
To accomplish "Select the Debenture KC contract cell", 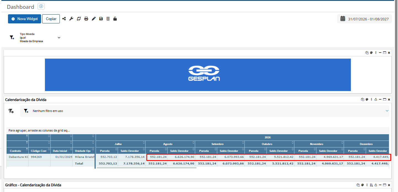I will pyautogui.click(x=17, y=157).
